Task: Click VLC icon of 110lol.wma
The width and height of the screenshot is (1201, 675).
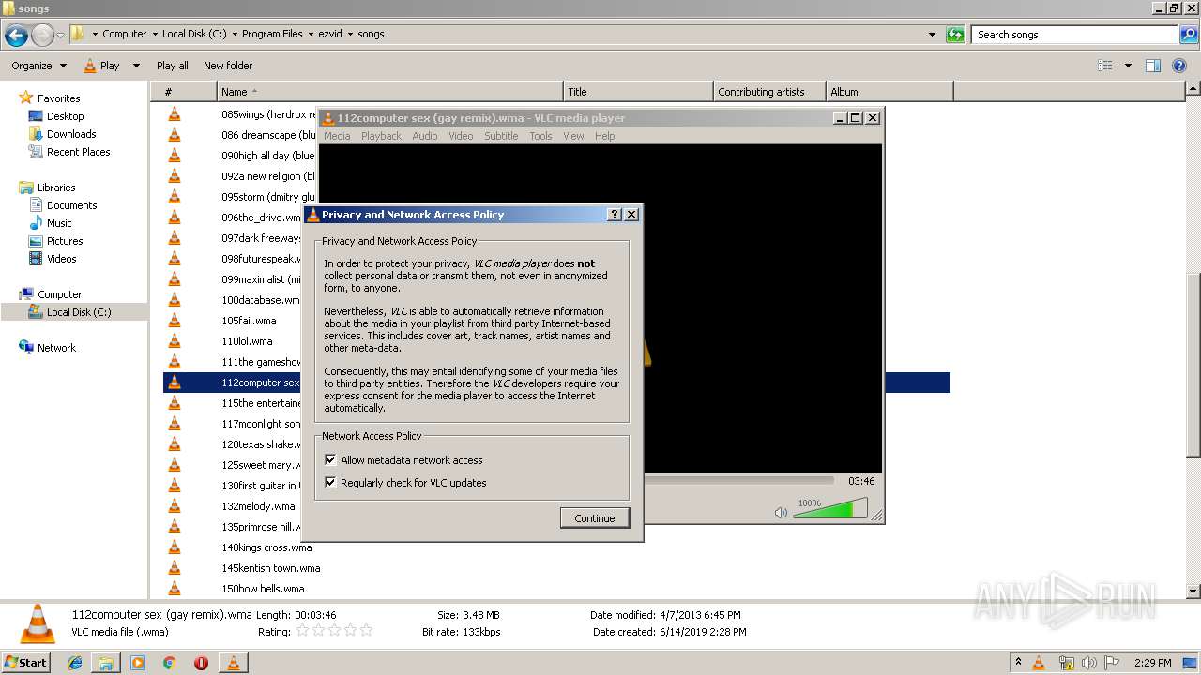Action: [x=174, y=341]
